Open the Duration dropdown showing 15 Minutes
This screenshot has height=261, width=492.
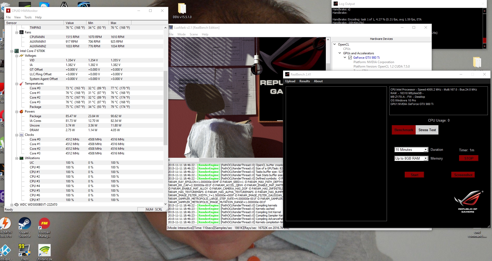(411, 150)
